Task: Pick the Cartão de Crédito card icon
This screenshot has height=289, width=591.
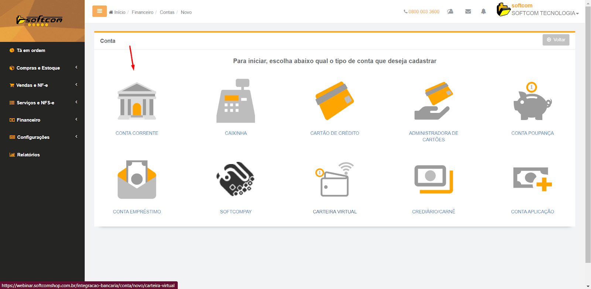Action: 335,101
